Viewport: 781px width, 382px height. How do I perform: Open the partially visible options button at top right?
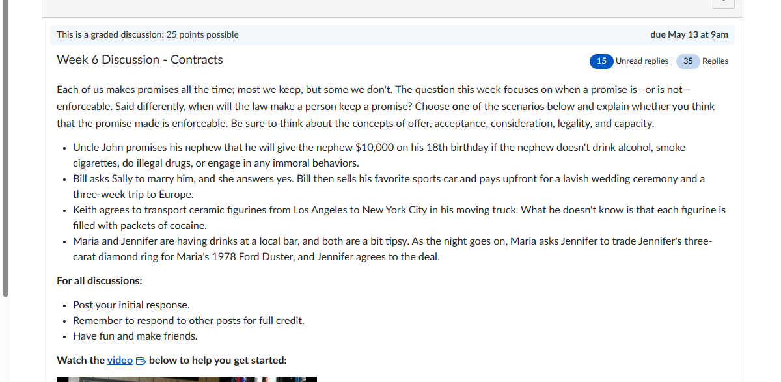point(724,3)
